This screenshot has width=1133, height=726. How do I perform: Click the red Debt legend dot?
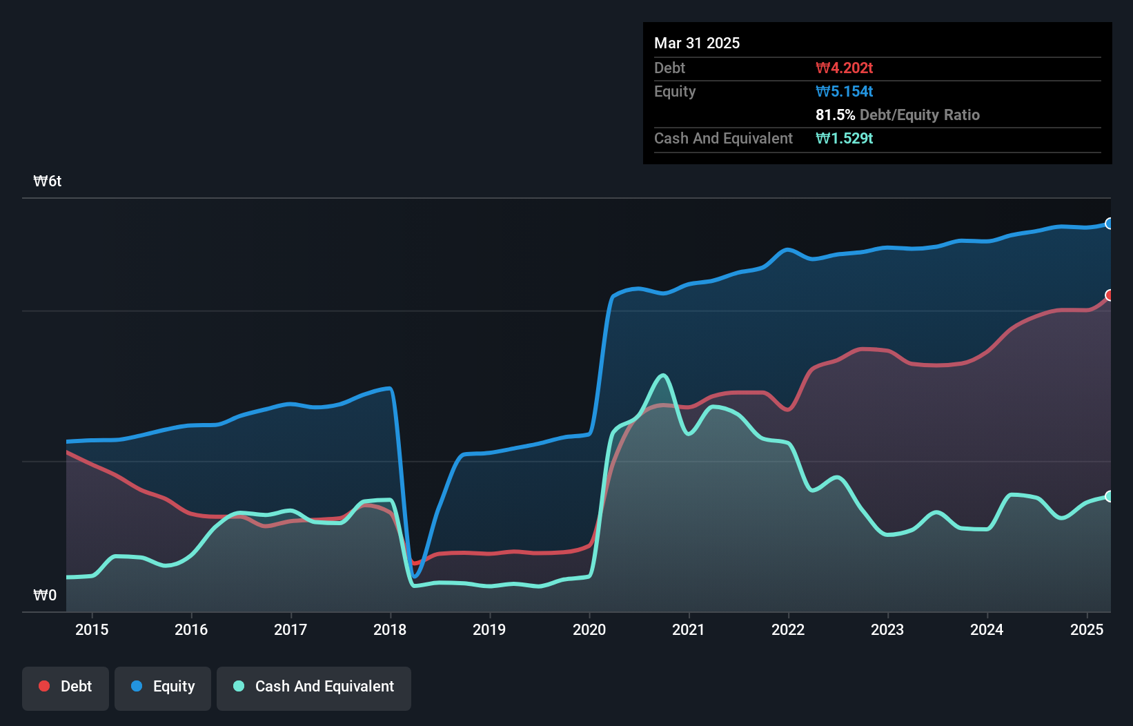[44, 686]
